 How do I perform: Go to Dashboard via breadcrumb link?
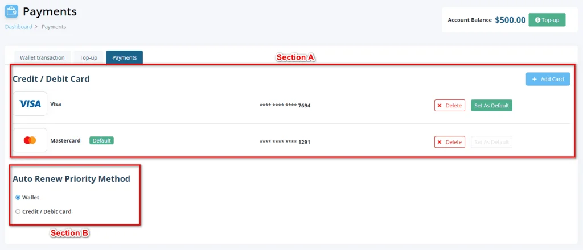[x=19, y=27]
